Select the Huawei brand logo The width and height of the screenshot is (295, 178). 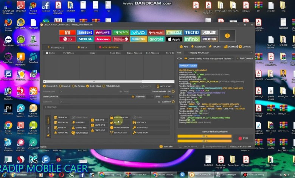[103, 33]
